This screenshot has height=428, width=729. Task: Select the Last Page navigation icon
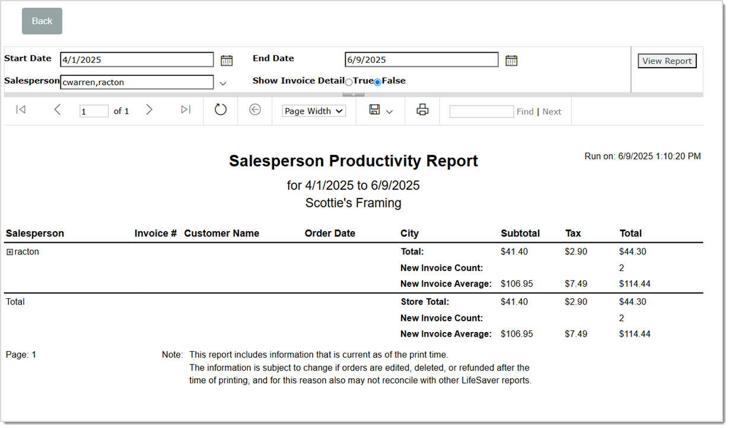[185, 110]
